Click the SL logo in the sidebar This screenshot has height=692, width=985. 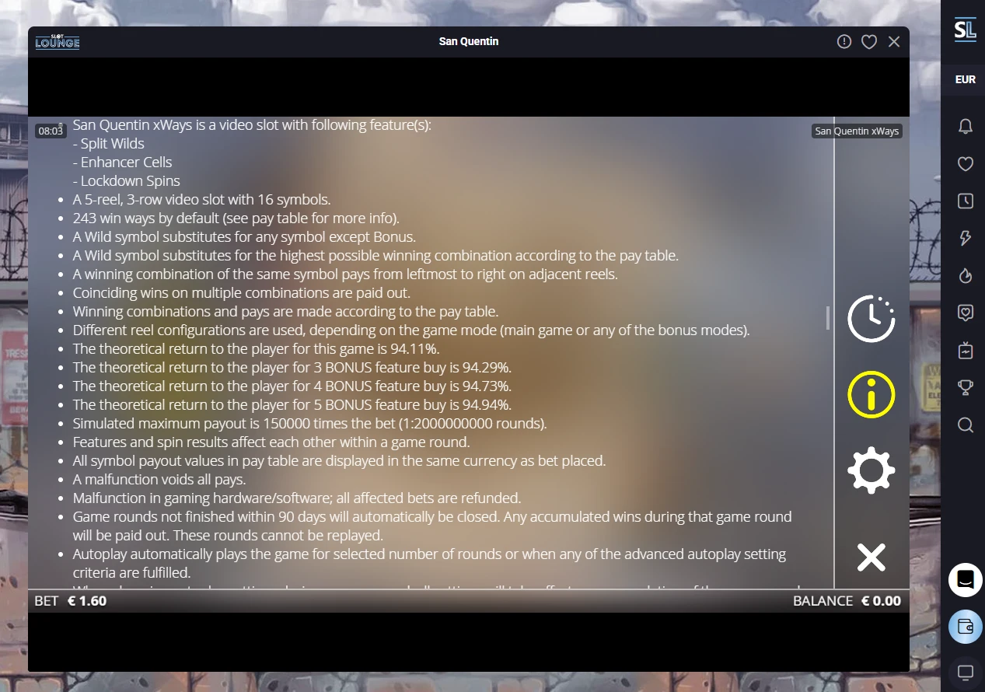(965, 31)
